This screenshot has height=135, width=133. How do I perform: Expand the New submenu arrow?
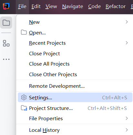127,22
